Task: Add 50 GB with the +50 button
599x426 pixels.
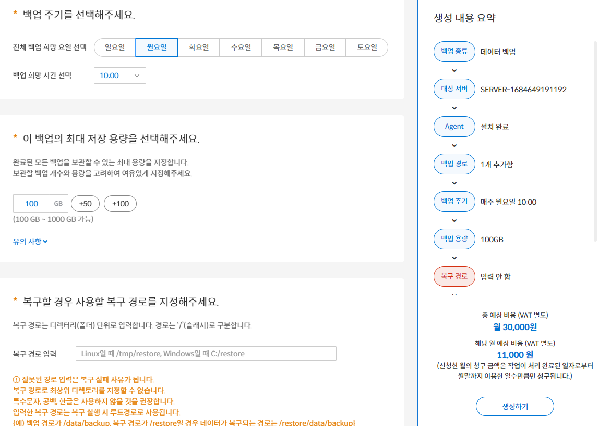Action: point(85,204)
